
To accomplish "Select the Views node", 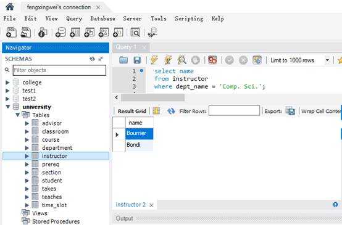I will coord(40,213).
